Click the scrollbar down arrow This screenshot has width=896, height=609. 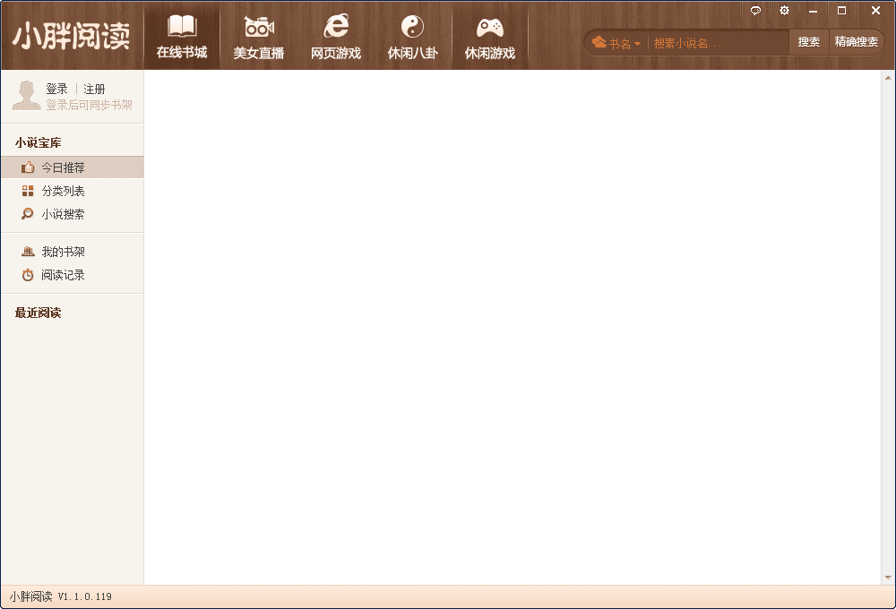(888, 578)
